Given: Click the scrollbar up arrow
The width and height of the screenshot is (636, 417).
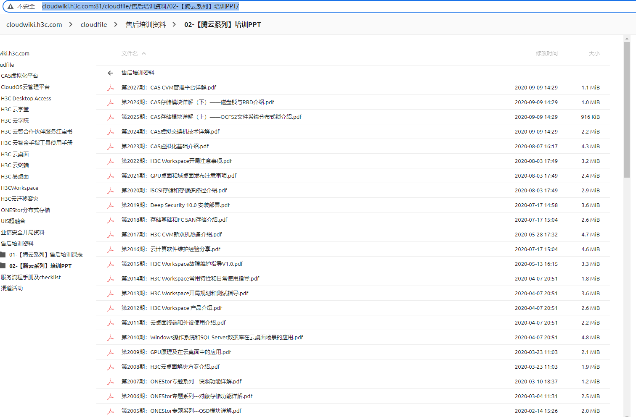Looking at the screenshot, I should point(627,39).
